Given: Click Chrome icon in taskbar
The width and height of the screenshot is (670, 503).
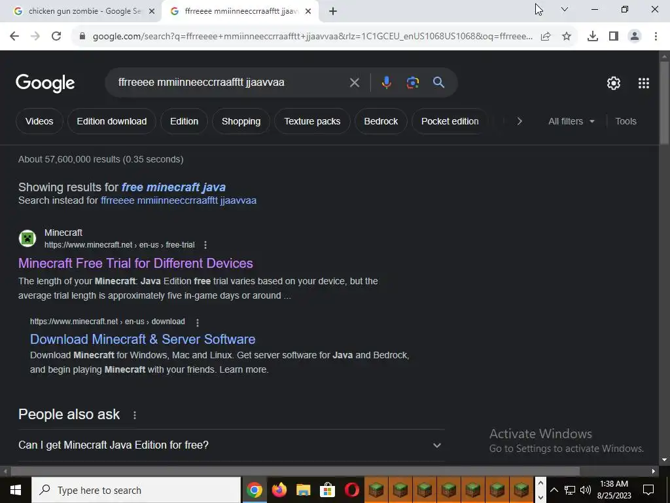Looking at the screenshot, I should (255, 490).
